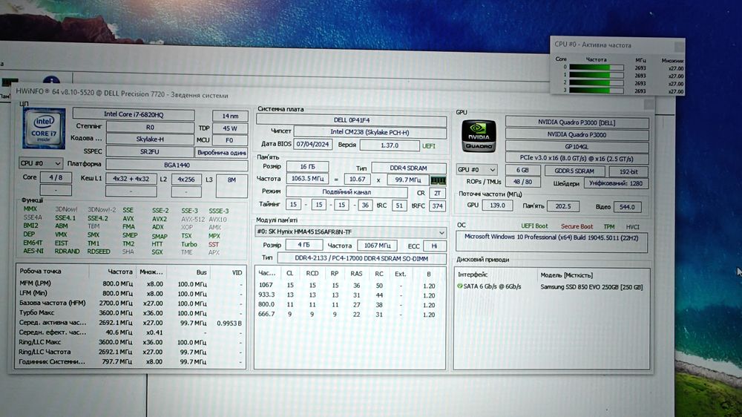This screenshot has height=417, width=742.
Task: Click DDR4-2133 / PC4-17000 module type field
Action: (x=361, y=258)
